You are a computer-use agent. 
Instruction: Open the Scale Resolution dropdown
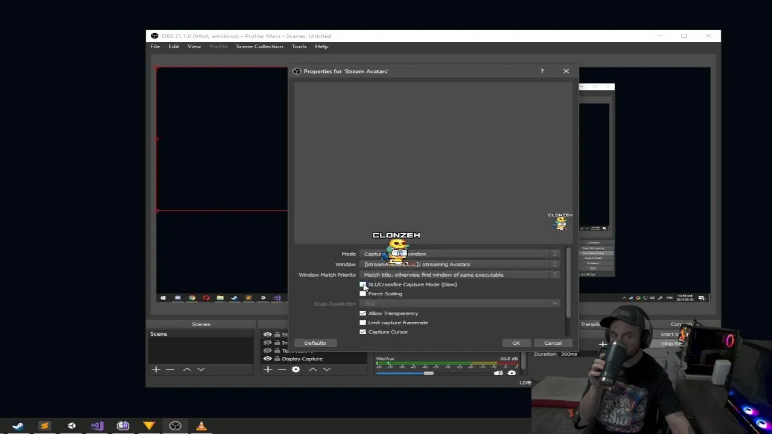pyautogui.click(x=461, y=303)
